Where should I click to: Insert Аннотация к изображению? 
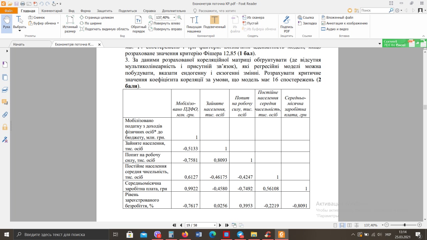pyautogui.click(x=344, y=23)
